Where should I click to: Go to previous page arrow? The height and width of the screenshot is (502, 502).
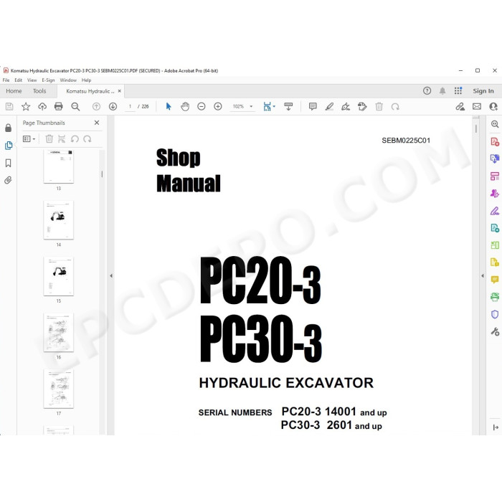pos(96,107)
